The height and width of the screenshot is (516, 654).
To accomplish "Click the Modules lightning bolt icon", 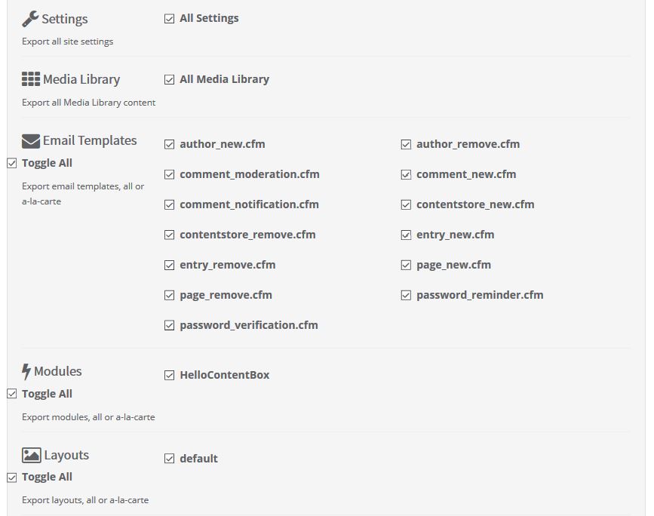I will pyautogui.click(x=26, y=371).
